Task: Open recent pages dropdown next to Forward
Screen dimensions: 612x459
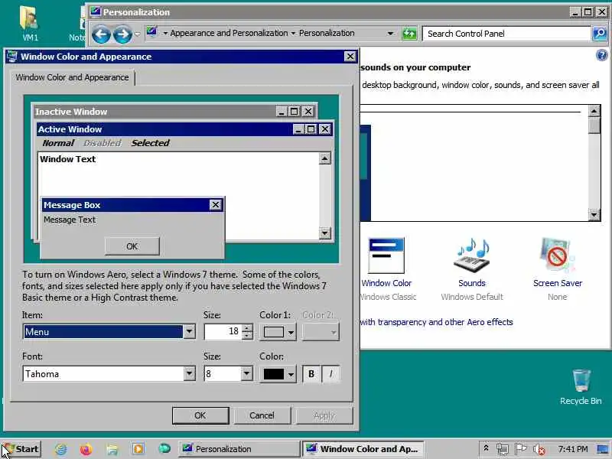Action: tap(138, 34)
